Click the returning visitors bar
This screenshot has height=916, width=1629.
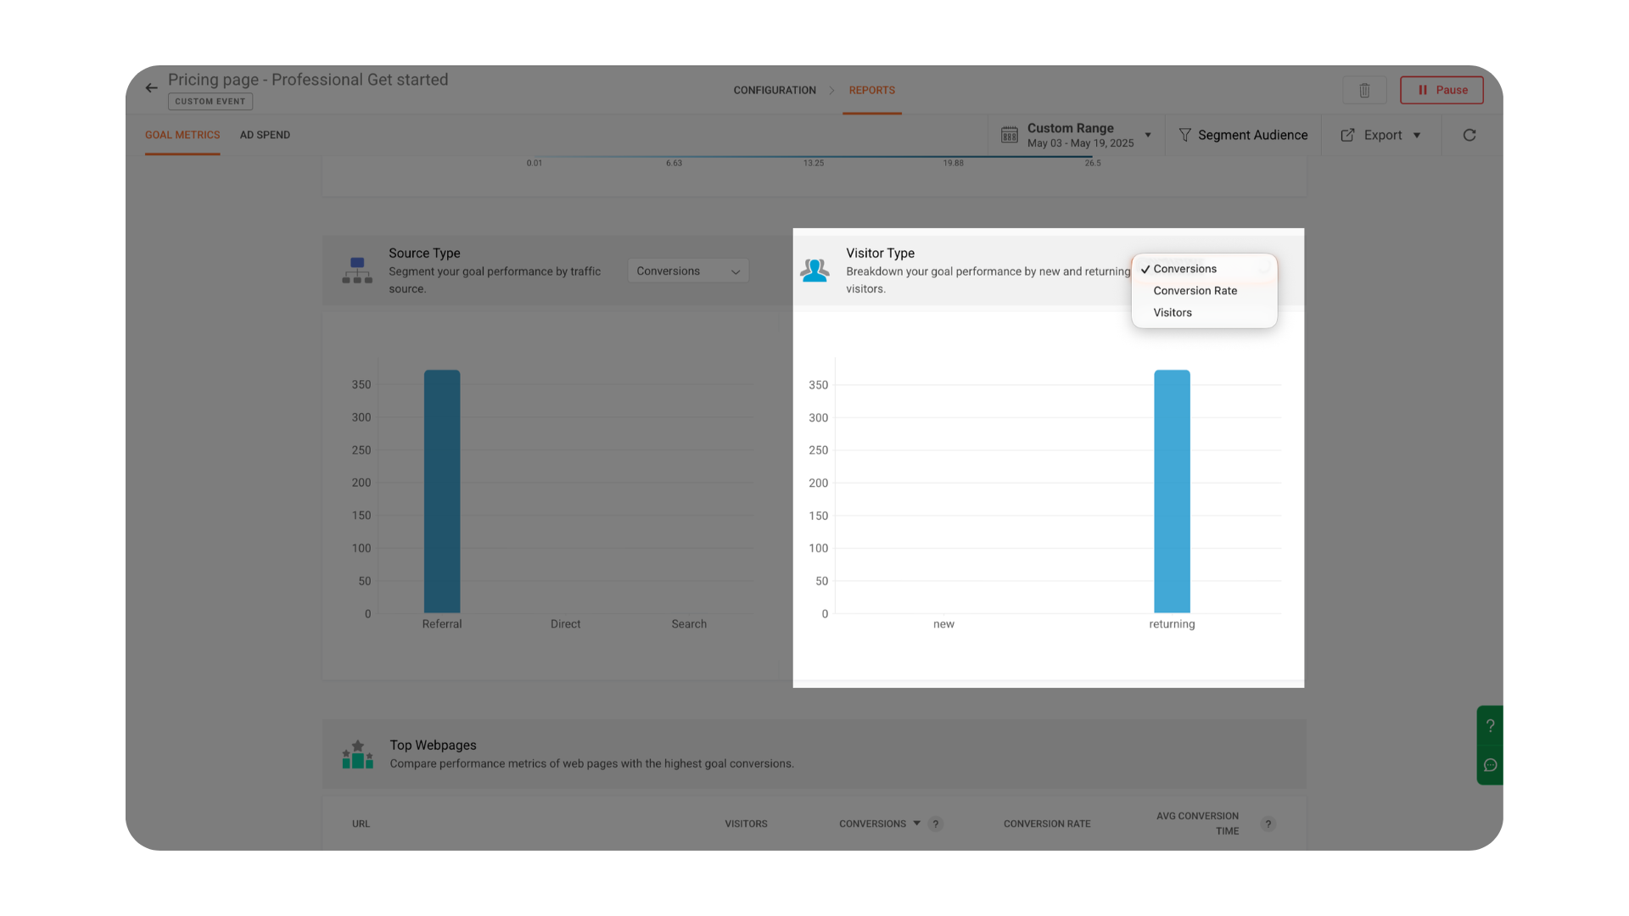tap(1172, 491)
